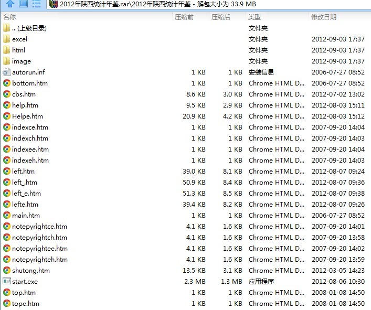Click the Chrome icon of indexeh.htm

point(7,160)
